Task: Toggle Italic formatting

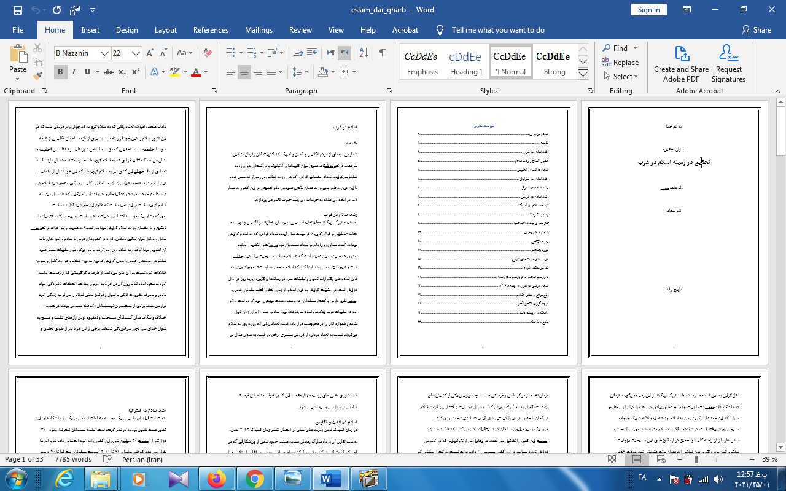Action: click(x=74, y=72)
